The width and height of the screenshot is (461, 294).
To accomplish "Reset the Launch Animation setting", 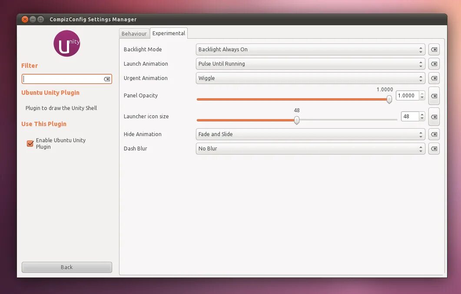I will point(434,63).
